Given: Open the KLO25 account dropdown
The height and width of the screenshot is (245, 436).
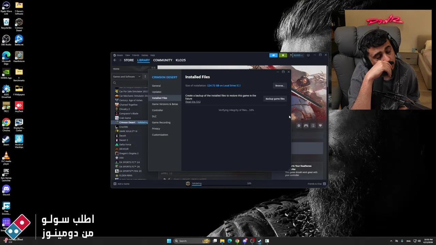Looking at the screenshot, I should [x=298, y=55].
